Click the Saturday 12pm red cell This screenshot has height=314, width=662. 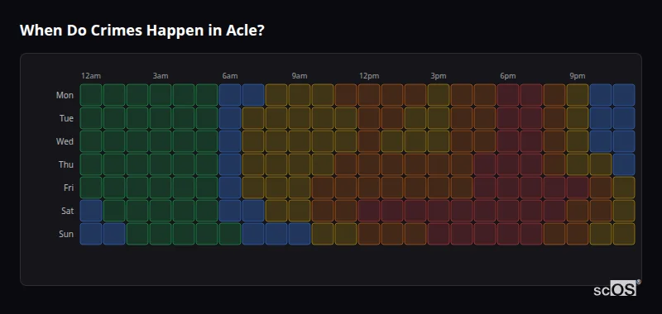[369, 211]
